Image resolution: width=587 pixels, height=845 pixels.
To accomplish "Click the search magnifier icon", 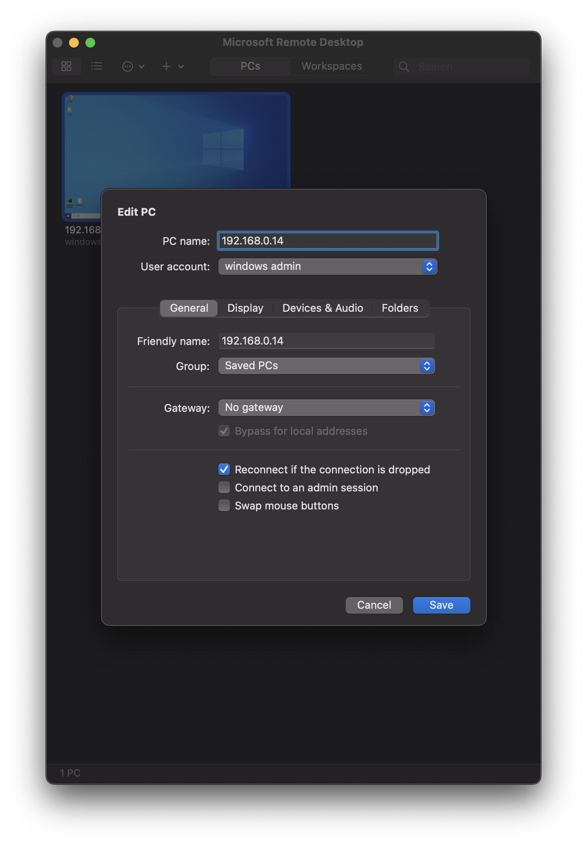I will click(x=404, y=67).
